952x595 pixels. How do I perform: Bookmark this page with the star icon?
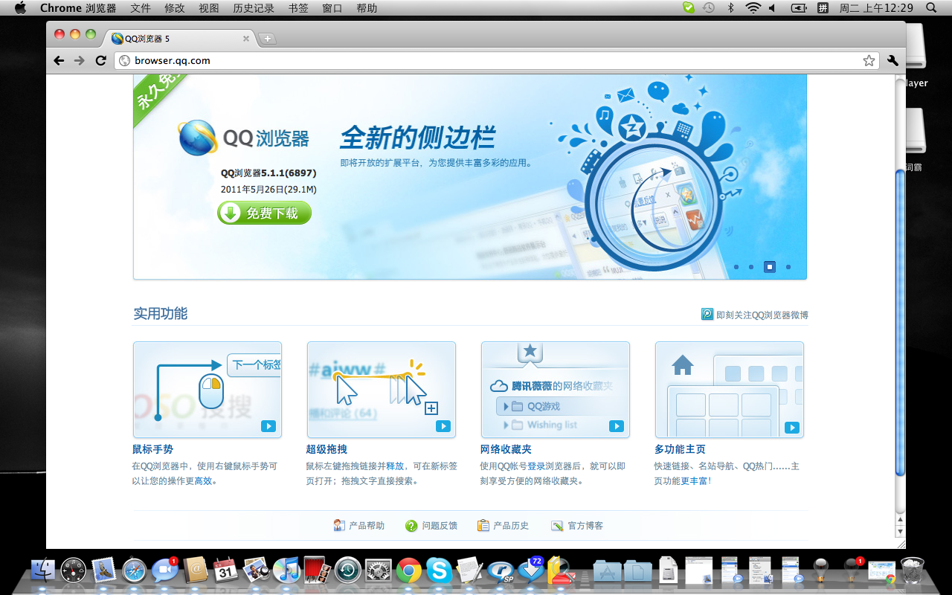click(x=868, y=61)
